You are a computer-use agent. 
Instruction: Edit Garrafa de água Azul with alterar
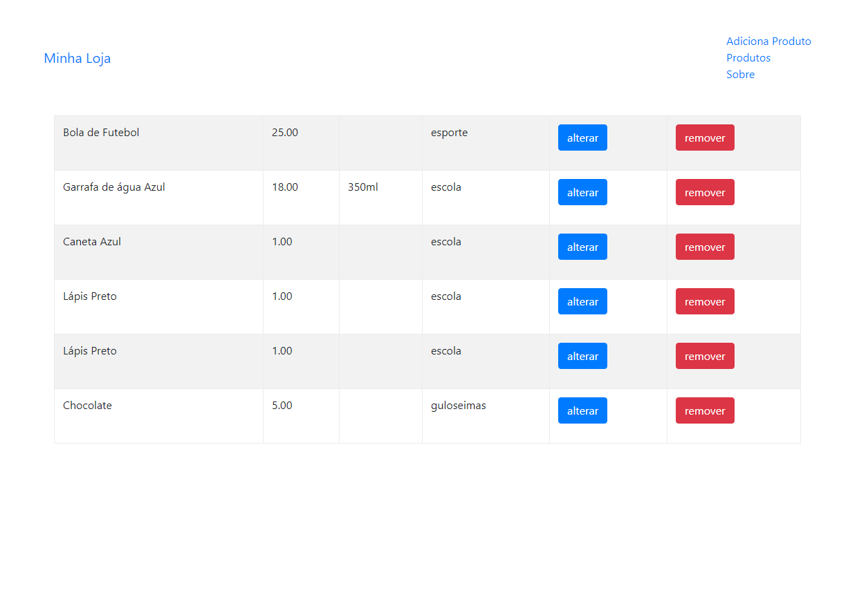pos(582,192)
